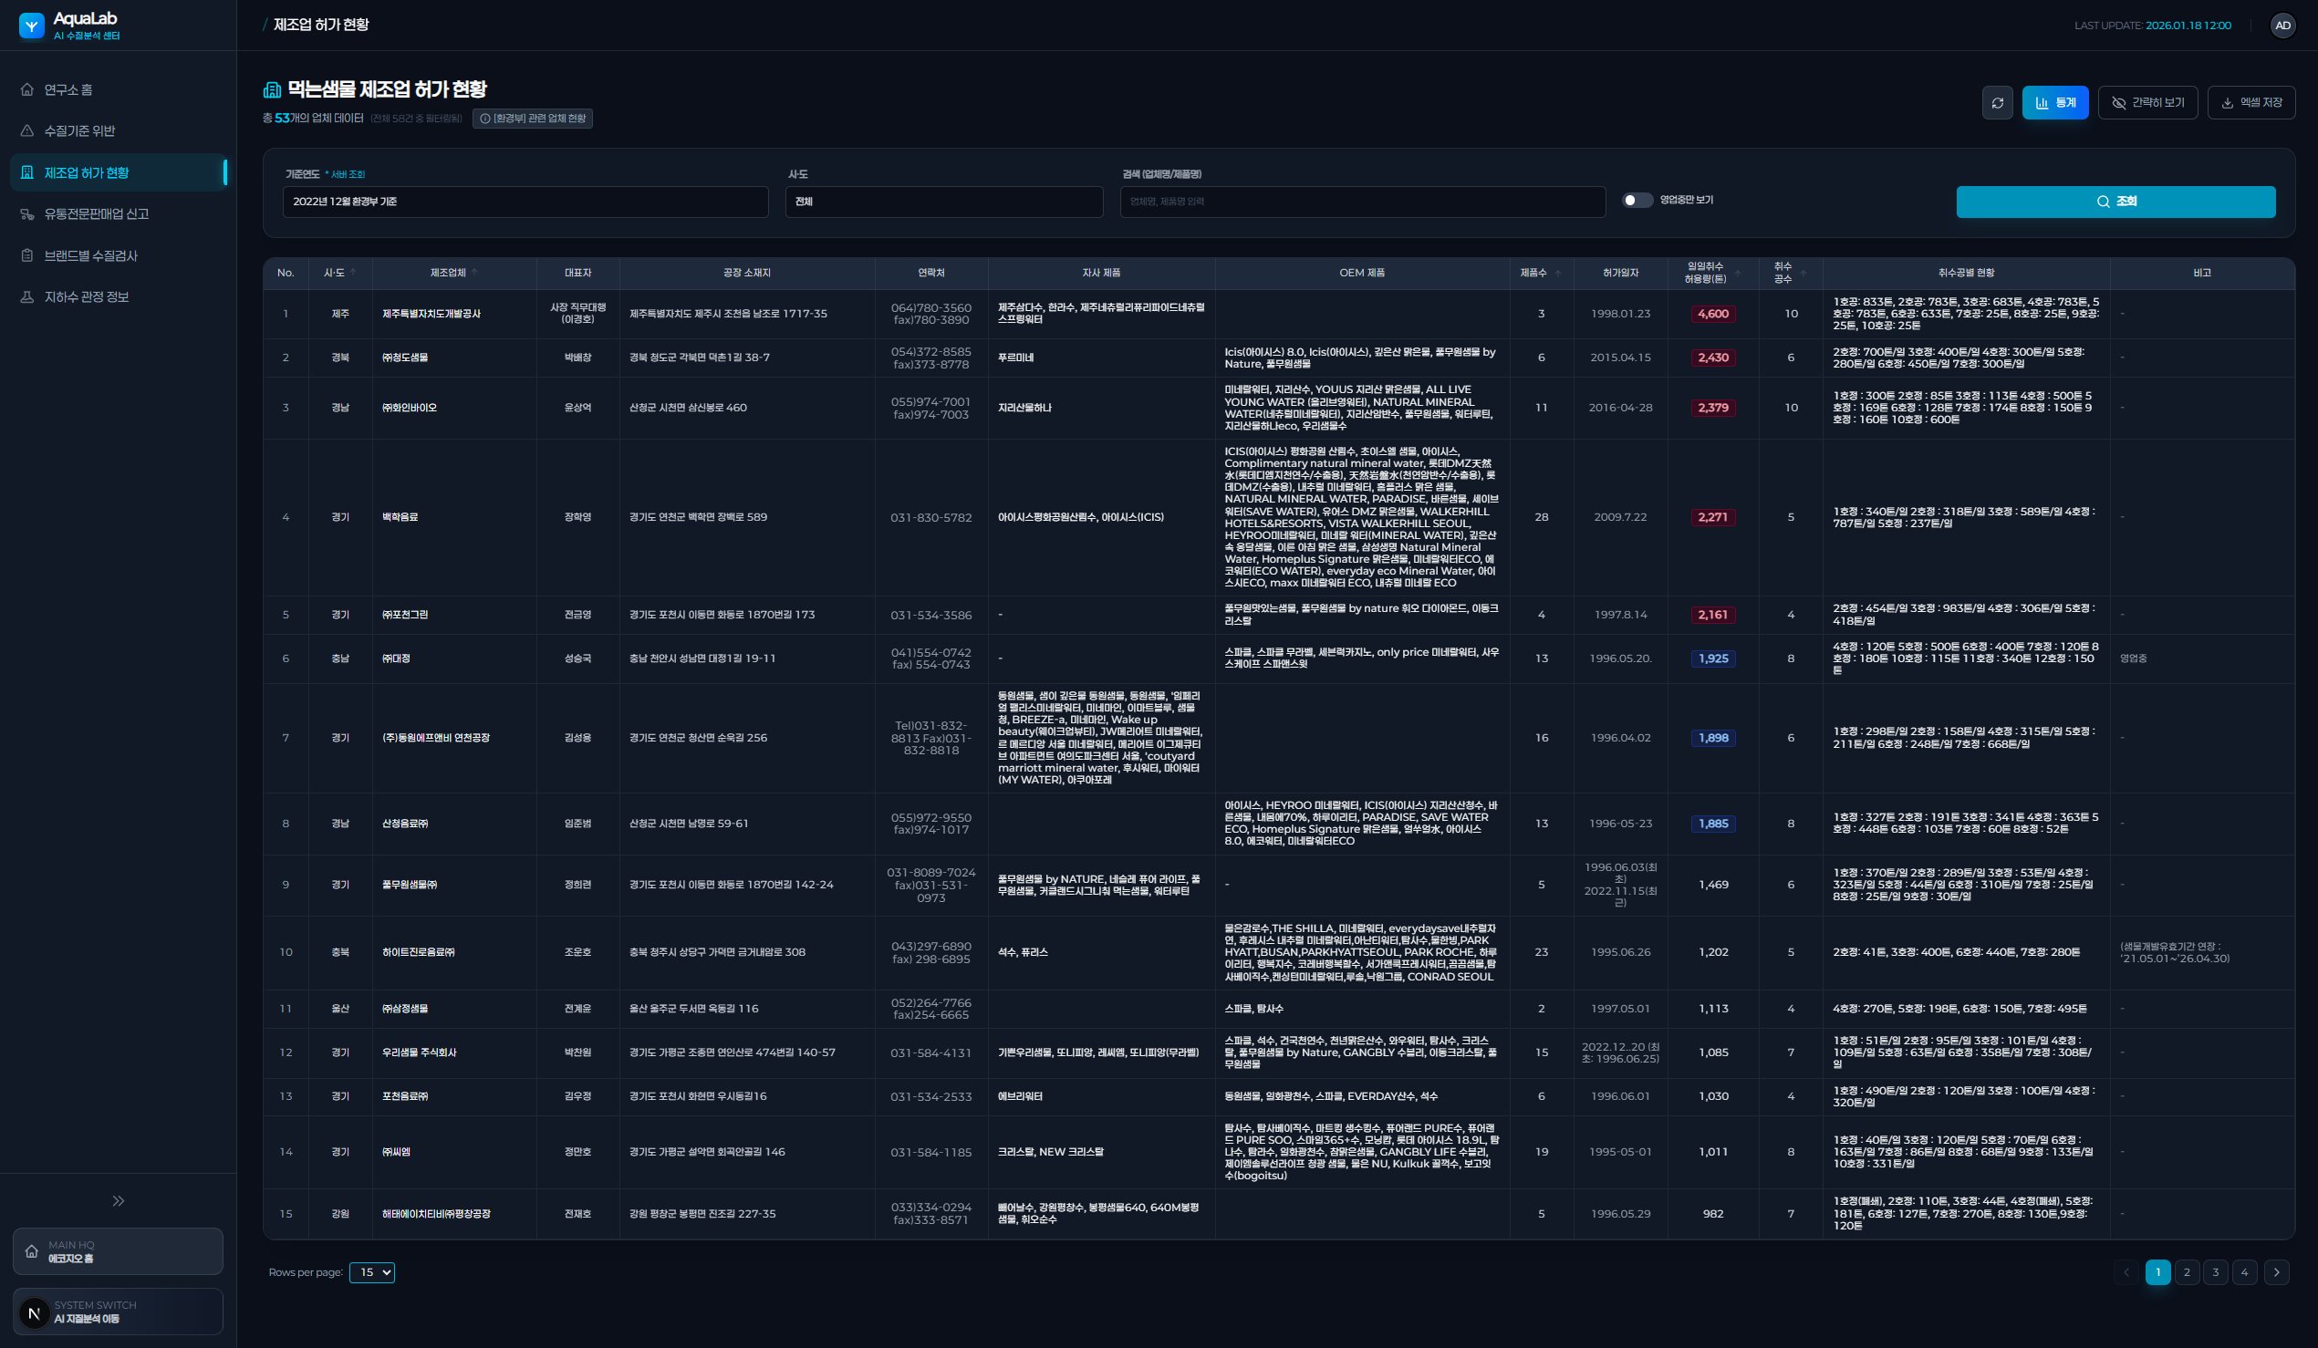Image resolution: width=2318 pixels, height=1348 pixels.
Task: Click the N icon in the SYSTEM SWITCH card
Action: click(34, 1313)
